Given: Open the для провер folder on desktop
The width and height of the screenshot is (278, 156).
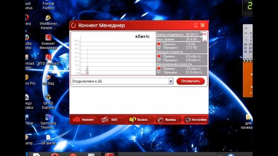Looking at the screenshot, I should tap(247, 122).
